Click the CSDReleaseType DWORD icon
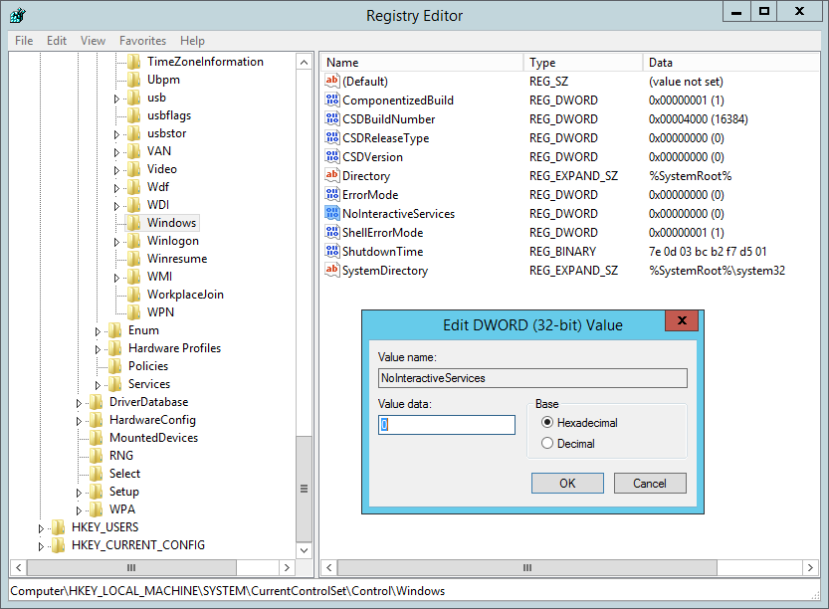Image resolution: width=829 pixels, height=609 pixels. [332, 138]
